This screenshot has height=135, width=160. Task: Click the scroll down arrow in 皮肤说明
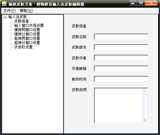145,120
